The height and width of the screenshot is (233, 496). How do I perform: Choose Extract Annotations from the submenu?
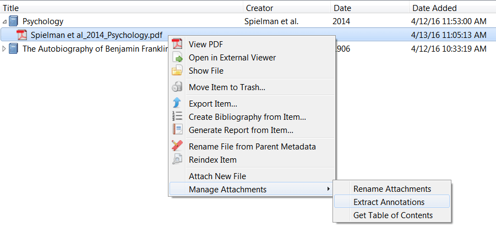389,202
